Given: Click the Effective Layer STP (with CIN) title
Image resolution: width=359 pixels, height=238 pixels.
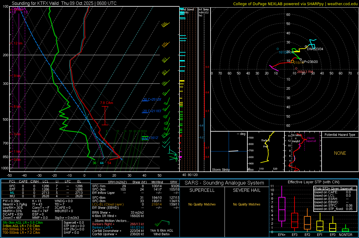Looking at the screenshot, I should [x=313, y=182].
